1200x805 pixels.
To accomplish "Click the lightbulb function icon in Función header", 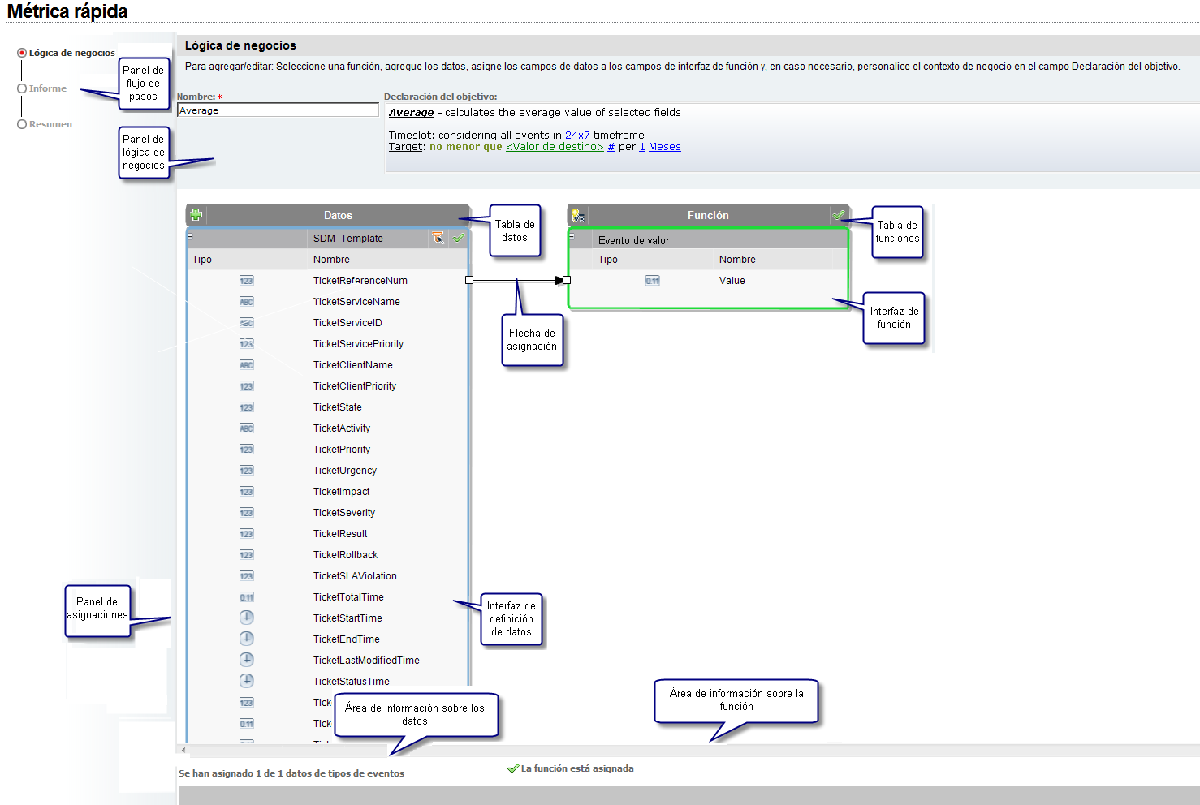I will tap(577, 215).
